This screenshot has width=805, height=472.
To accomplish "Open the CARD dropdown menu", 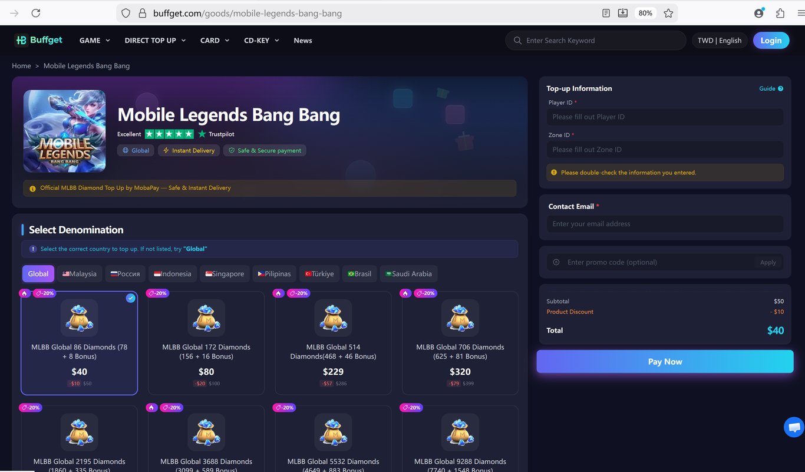I will click(215, 41).
